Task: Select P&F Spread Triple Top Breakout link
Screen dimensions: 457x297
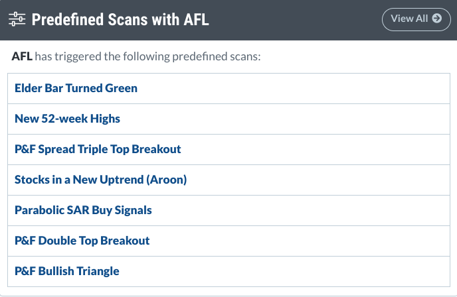Action: 98,149
